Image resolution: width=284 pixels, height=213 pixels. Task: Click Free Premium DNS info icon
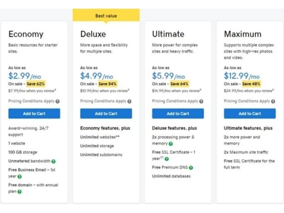(x=191, y=168)
